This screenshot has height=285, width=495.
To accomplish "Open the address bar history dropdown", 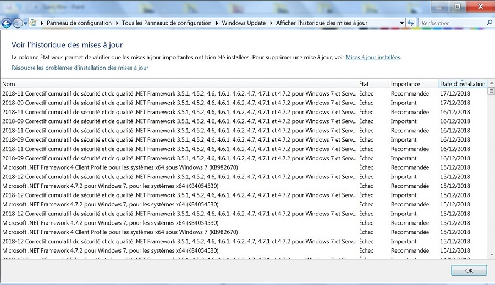I will click(x=402, y=23).
